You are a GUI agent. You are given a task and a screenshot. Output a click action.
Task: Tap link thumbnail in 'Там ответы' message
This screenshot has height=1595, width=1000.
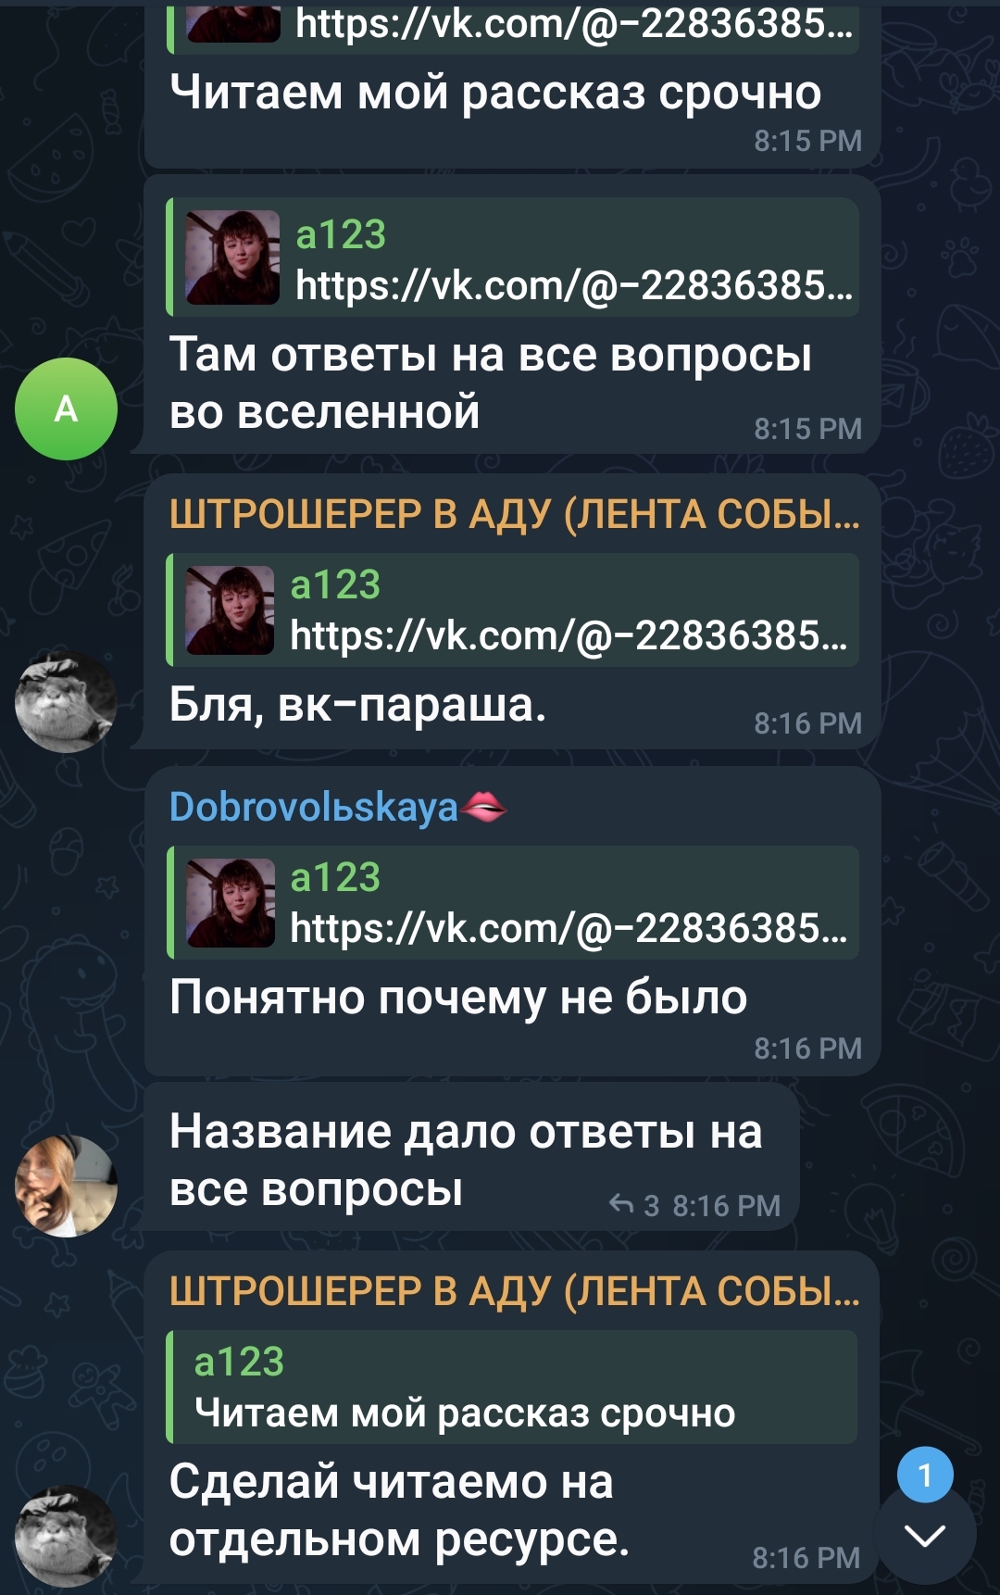[232, 257]
